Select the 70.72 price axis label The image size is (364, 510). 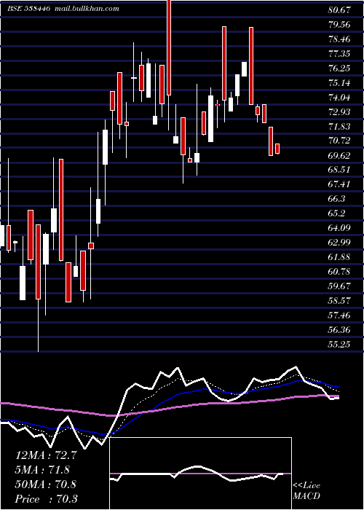pos(339,141)
